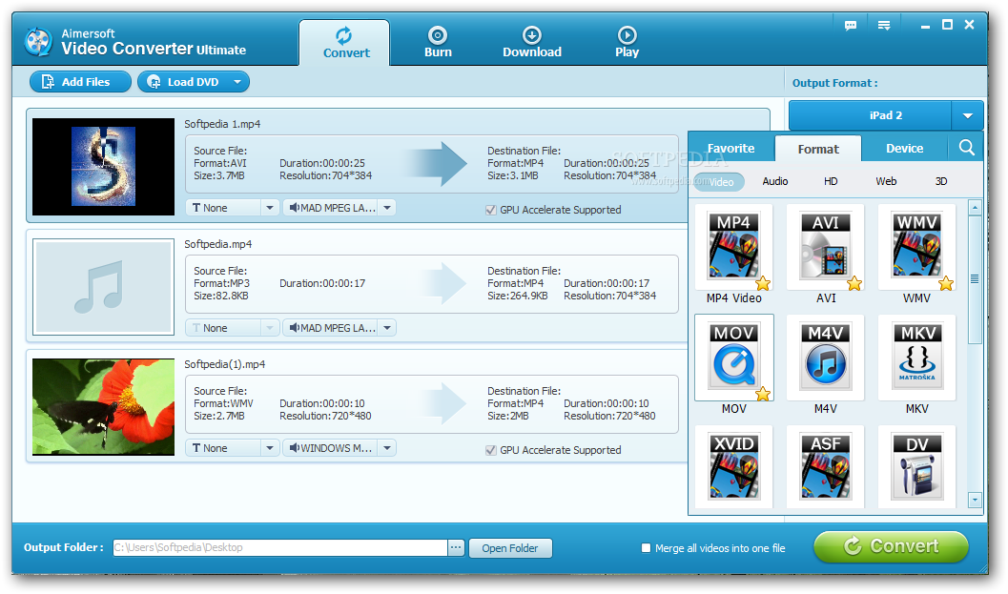This screenshot has height=594, width=1008.
Task: Click the Open Folder button
Action: (x=510, y=547)
